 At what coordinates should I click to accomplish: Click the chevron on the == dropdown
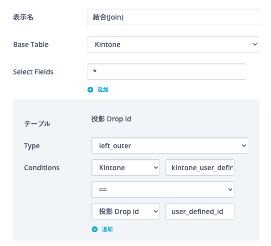coord(230,189)
